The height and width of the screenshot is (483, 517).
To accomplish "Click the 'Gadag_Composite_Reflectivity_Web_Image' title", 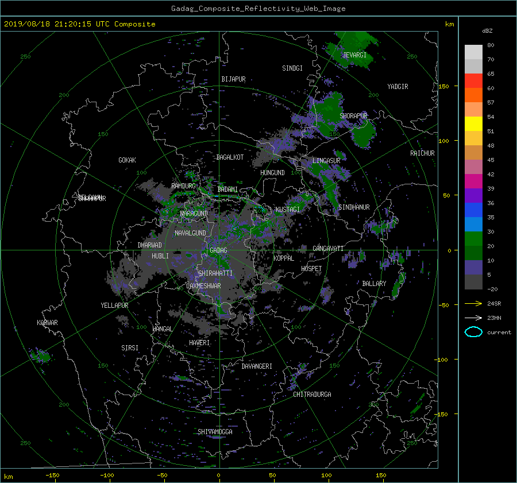I will pyautogui.click(x=258, y=9).
